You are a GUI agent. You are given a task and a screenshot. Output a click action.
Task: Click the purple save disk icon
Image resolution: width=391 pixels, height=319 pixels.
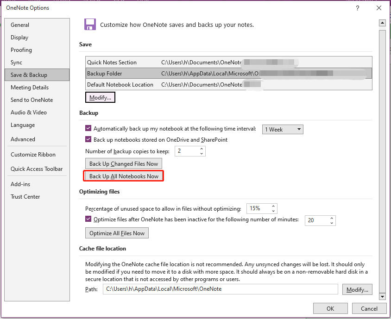pyautogui.click(x=90, y=24)
